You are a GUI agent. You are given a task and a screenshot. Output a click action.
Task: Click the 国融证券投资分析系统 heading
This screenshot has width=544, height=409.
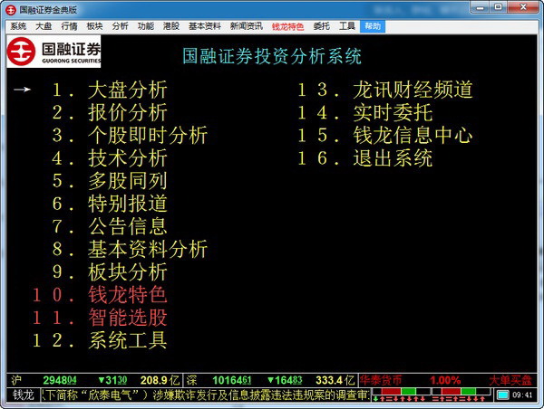[272, 56]
